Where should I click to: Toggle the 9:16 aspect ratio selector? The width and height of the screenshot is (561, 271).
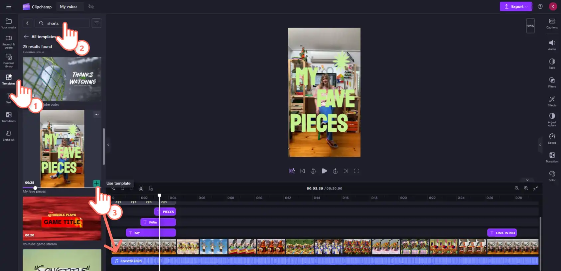coord(530,26)
